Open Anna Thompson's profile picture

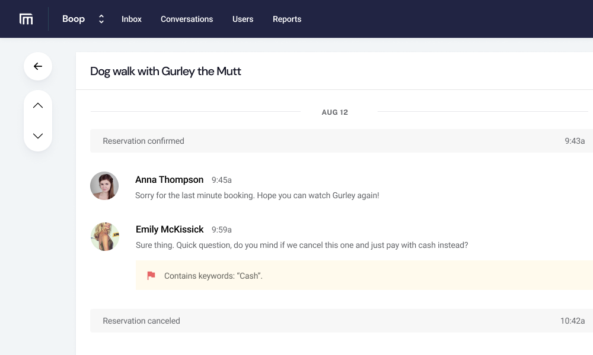point(104,185)
